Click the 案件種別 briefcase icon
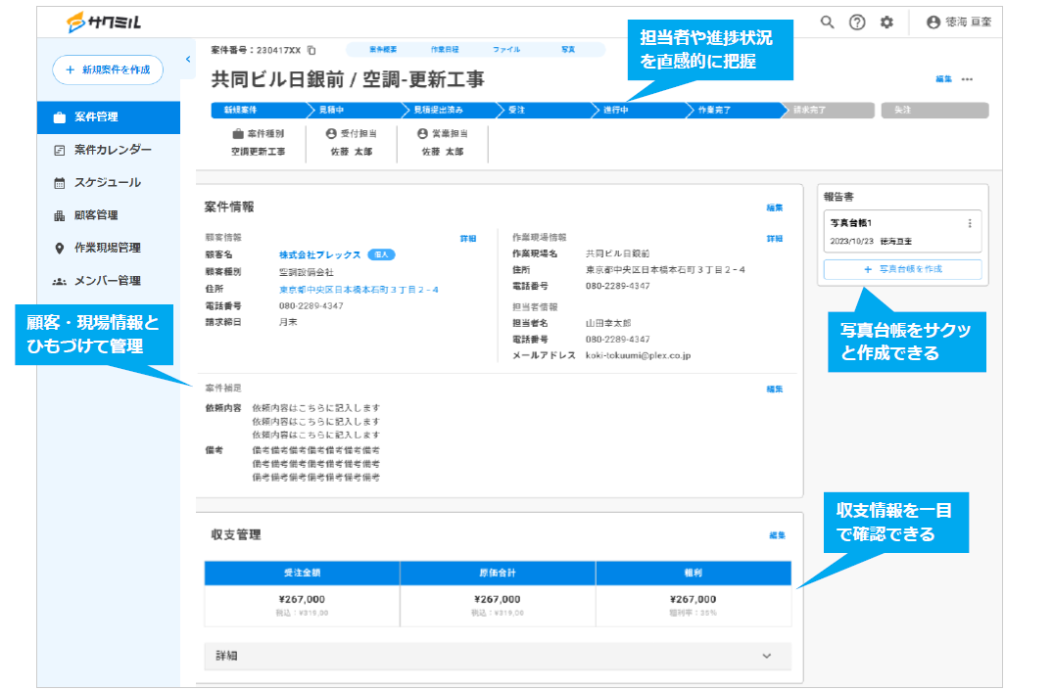 point(238,133)
